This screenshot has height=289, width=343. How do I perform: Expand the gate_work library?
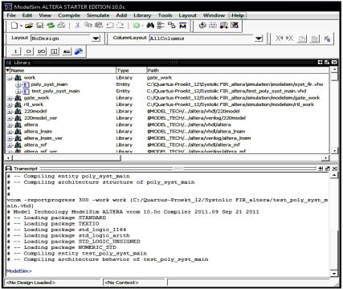pyautogui.click(x=10, y=98)
